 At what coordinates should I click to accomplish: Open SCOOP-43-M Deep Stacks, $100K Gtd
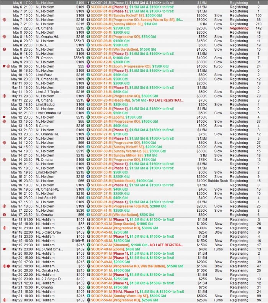click(x=122, y=224)
